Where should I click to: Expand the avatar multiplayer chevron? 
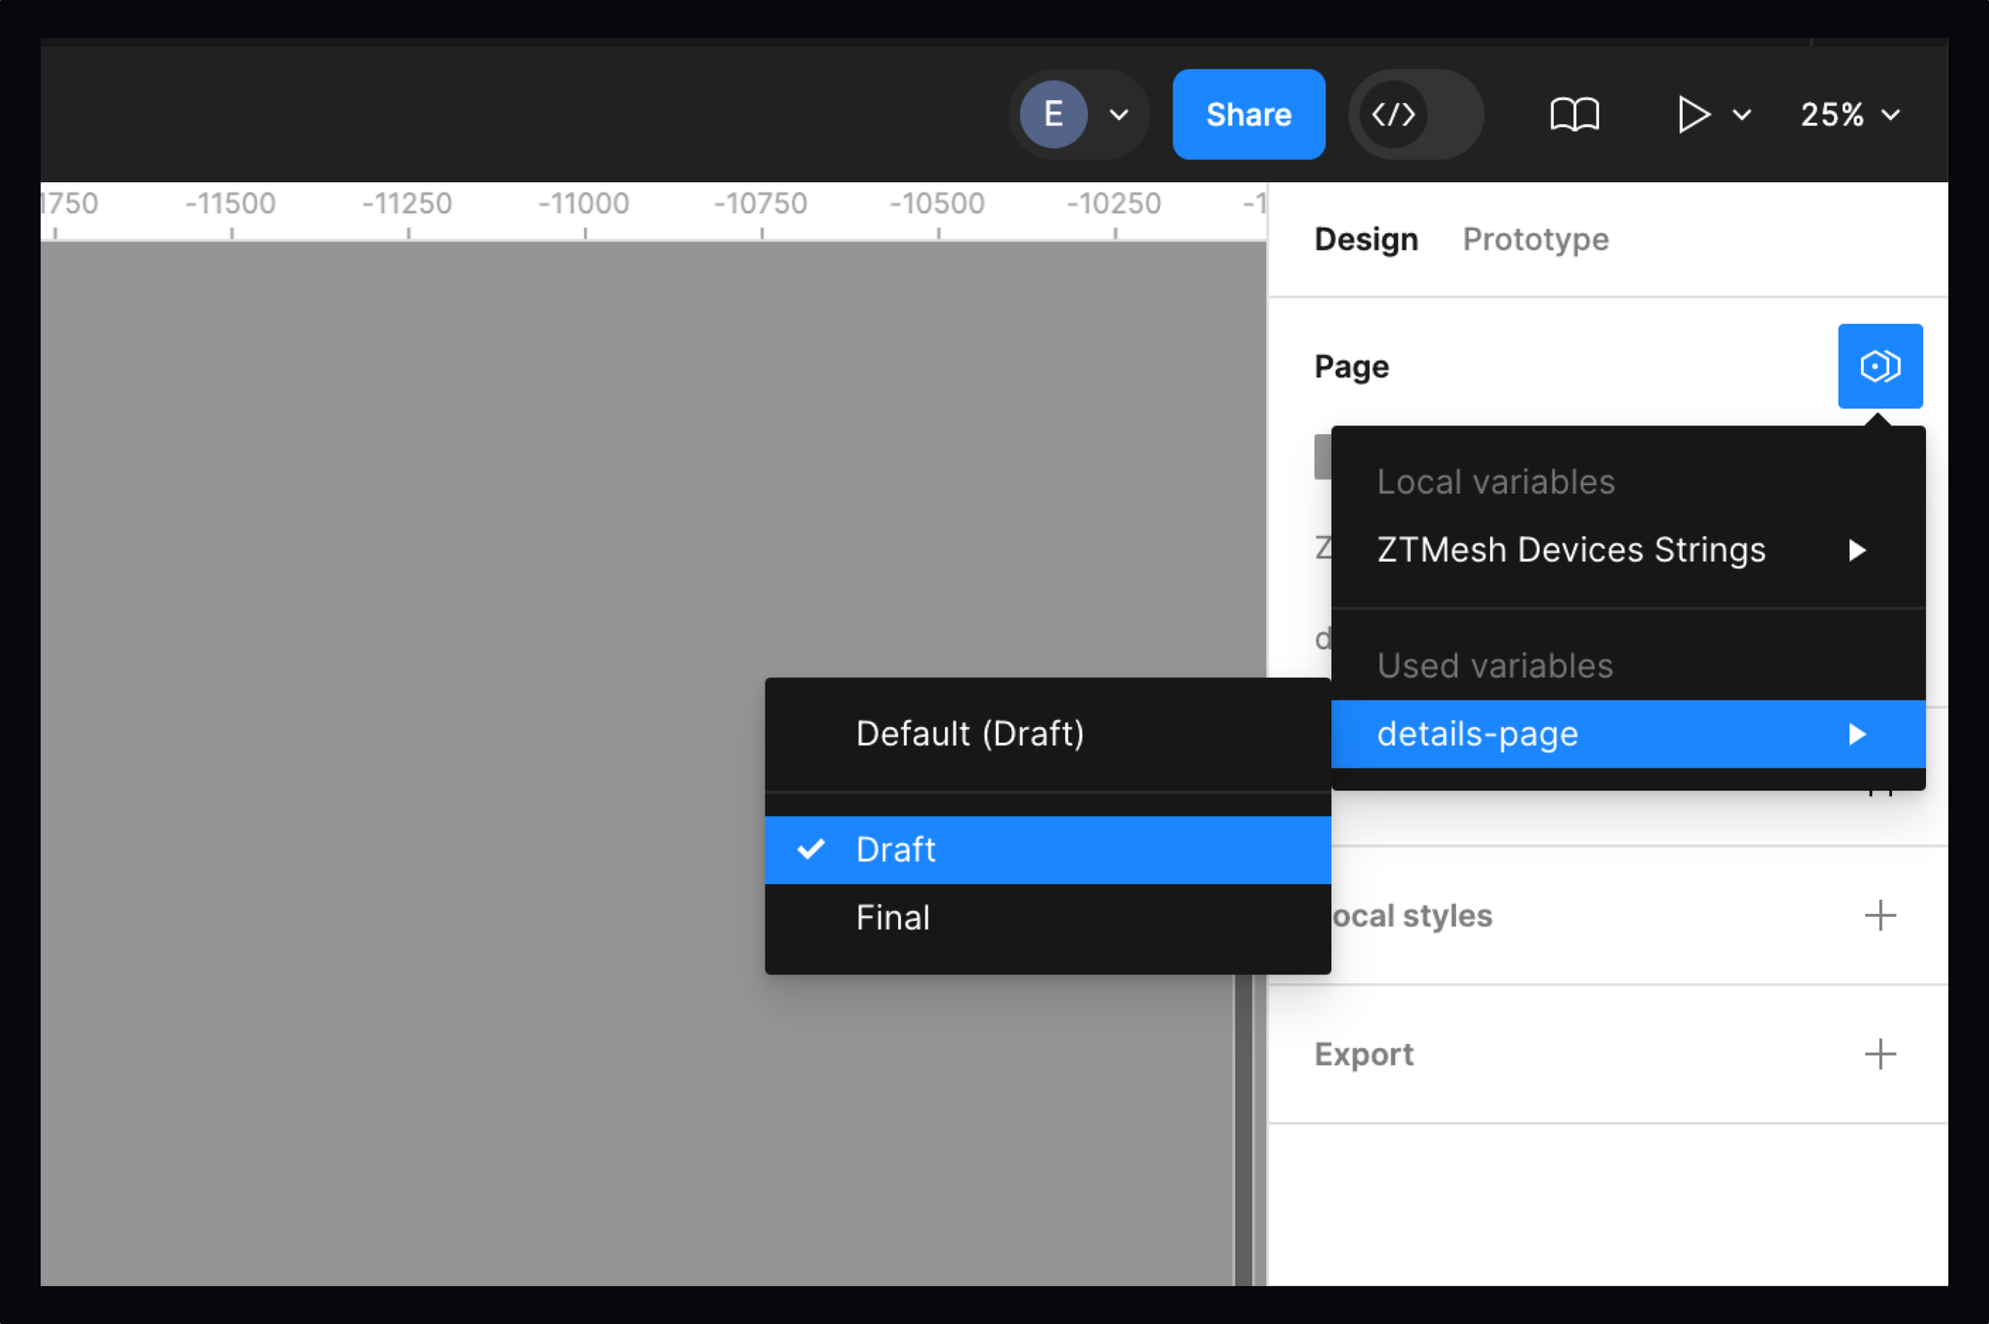1119,115
